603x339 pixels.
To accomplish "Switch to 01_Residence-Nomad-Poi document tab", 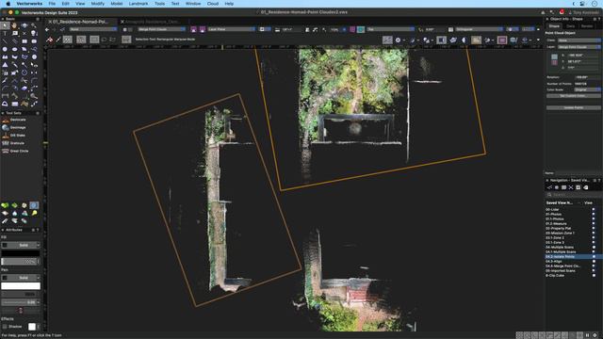I will point(80,22).
